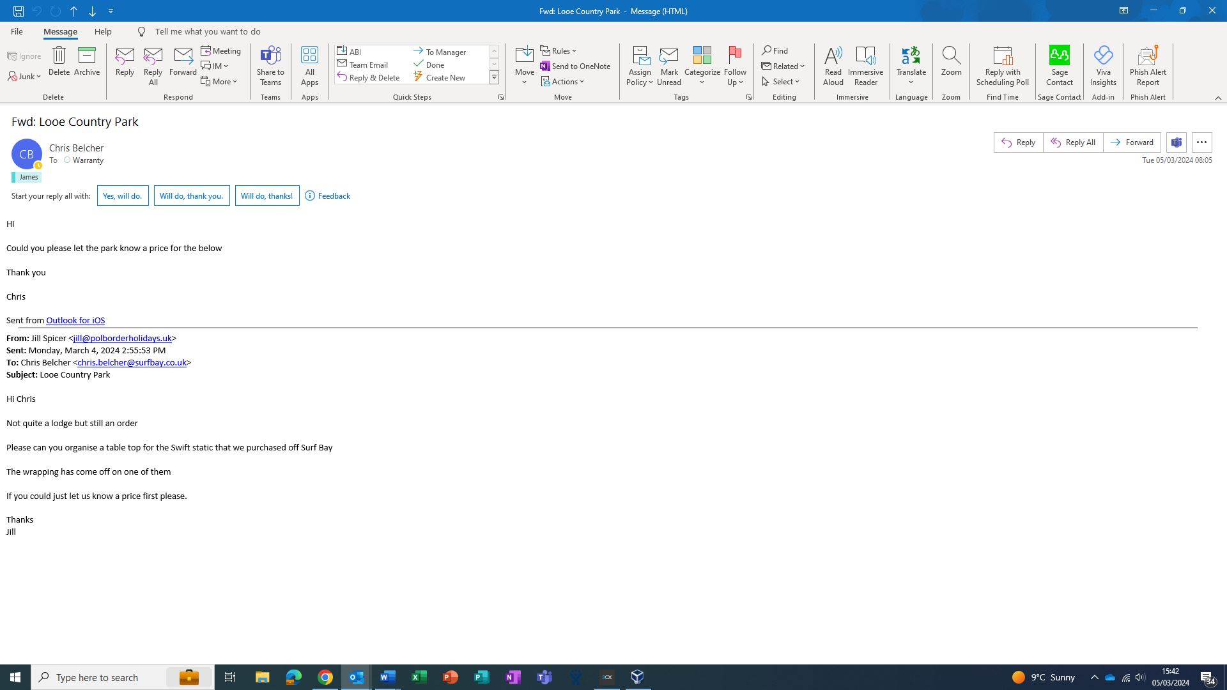Screen dimensions: 1227x690
Task: Click the Tell me what you want search box
Action: tap(207, 32)
